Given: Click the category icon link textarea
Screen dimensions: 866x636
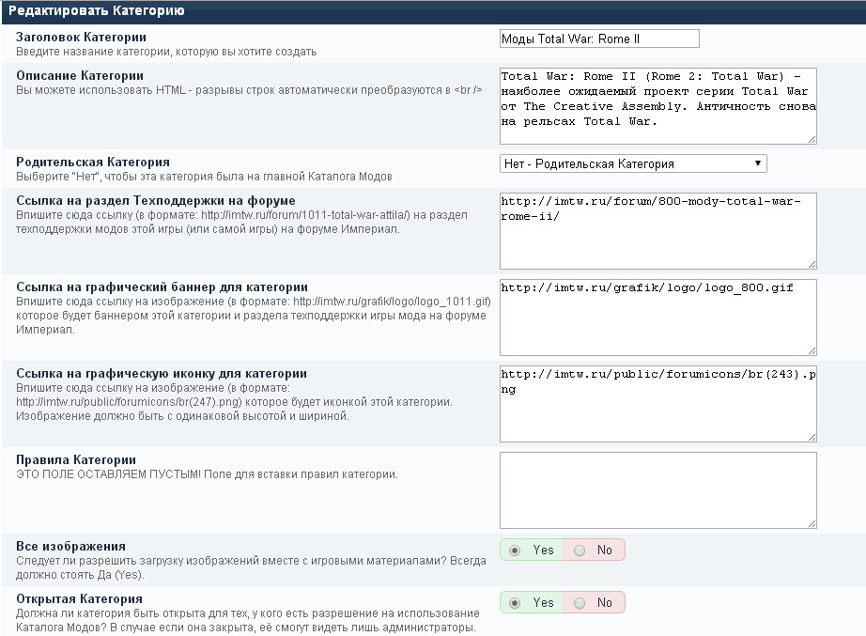Looking at the screenshot, I should [x=657, y=404].
